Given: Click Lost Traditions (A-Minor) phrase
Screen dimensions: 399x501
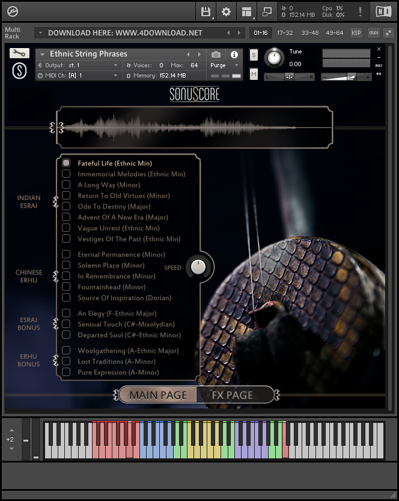Looking at the screenshot, I should click(117, 362).
